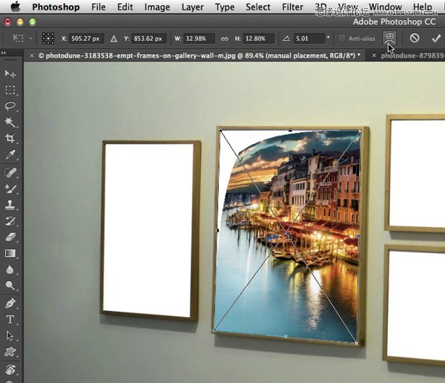This screenshot has height=383, width=445.
Task: Select the Custom Shape tool
Action: click(x=10, y=352)
